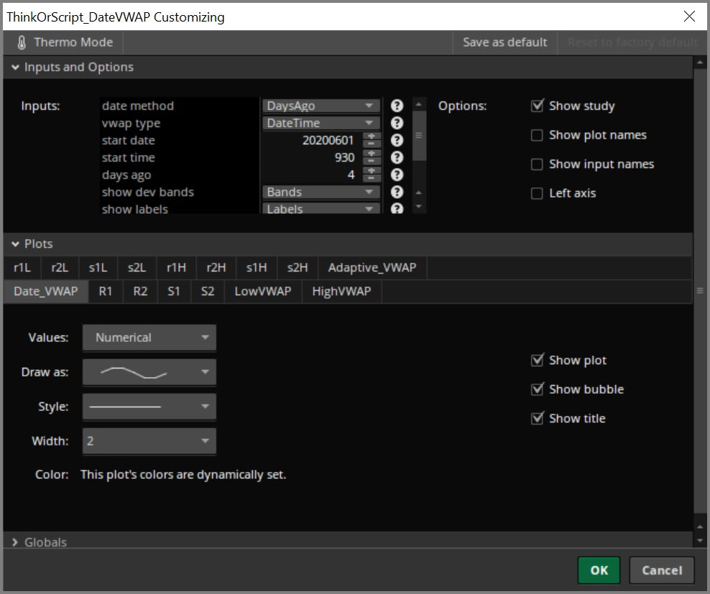710x594 pixels.
Task: Disable the Show bubble option
Action: (x=537, y=389)
